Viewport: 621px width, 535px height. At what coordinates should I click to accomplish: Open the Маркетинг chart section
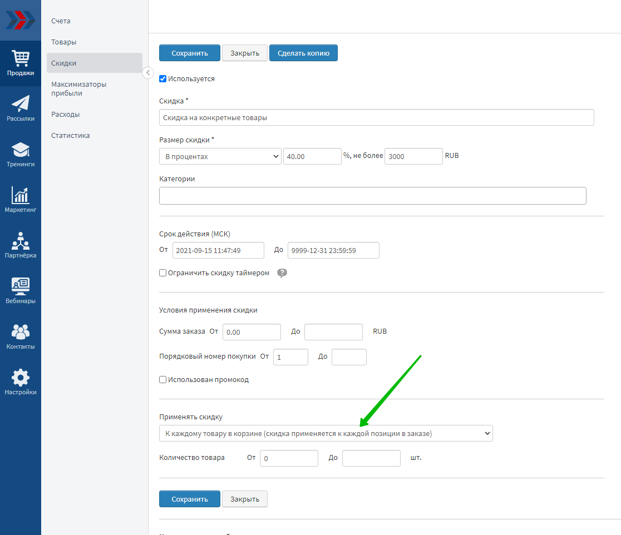(x=21, y=200)
